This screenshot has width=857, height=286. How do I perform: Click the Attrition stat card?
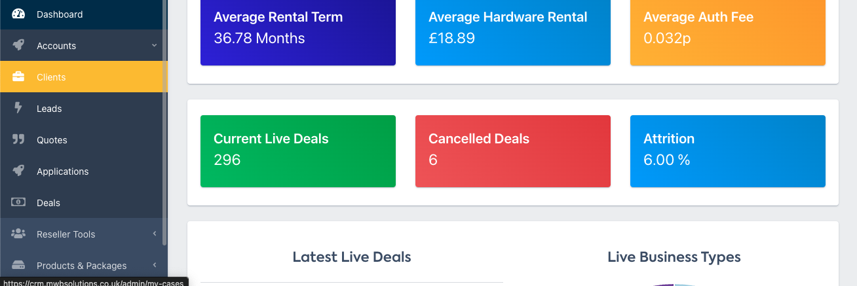[x=727, y=151]
